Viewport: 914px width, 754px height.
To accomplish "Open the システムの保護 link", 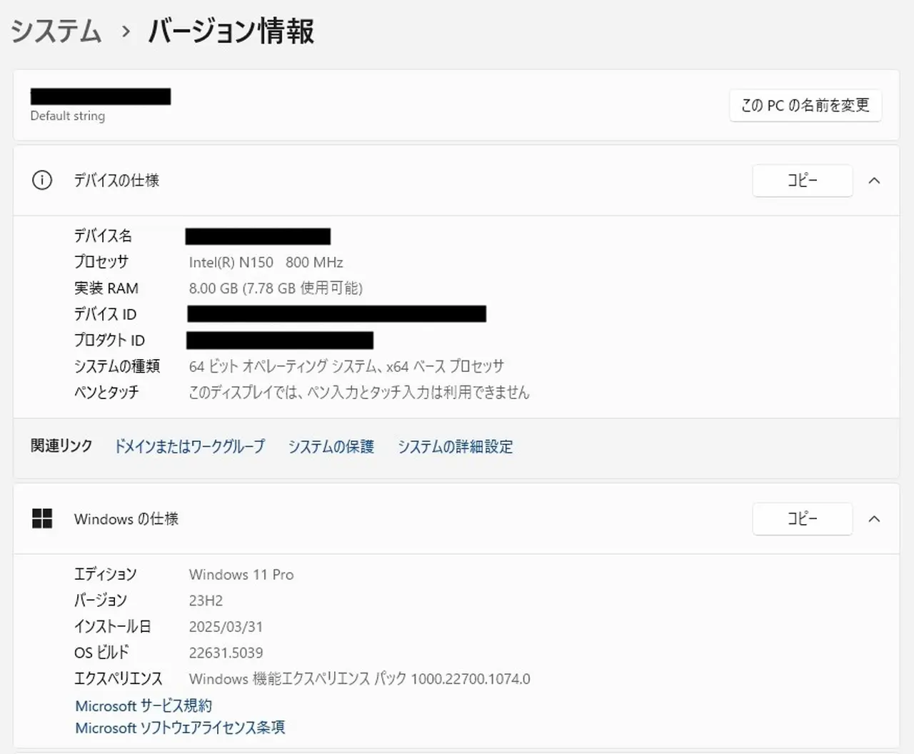I will tap(331, 447).
